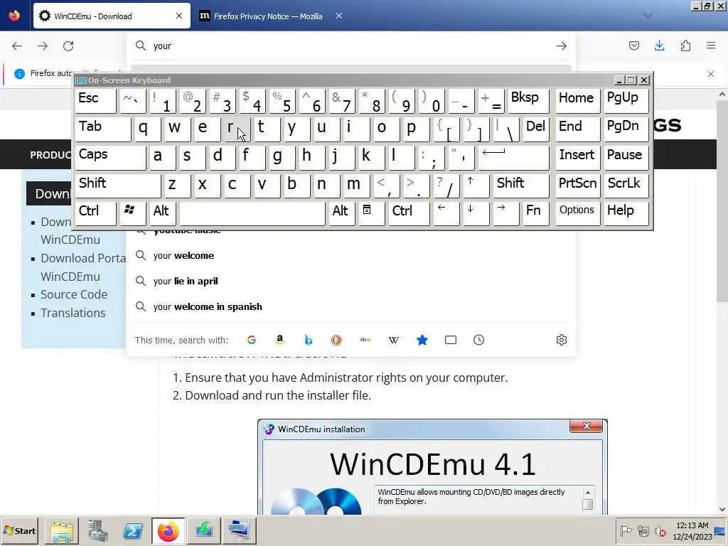
Task: Click the keyboard Options key
Action: 577,213
